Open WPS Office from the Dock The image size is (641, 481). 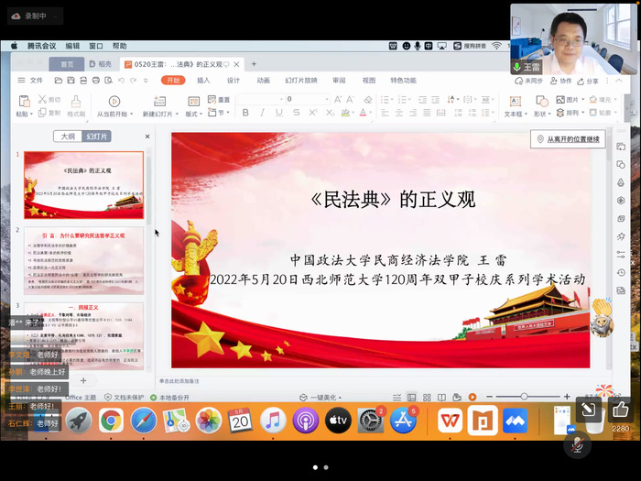450,421
